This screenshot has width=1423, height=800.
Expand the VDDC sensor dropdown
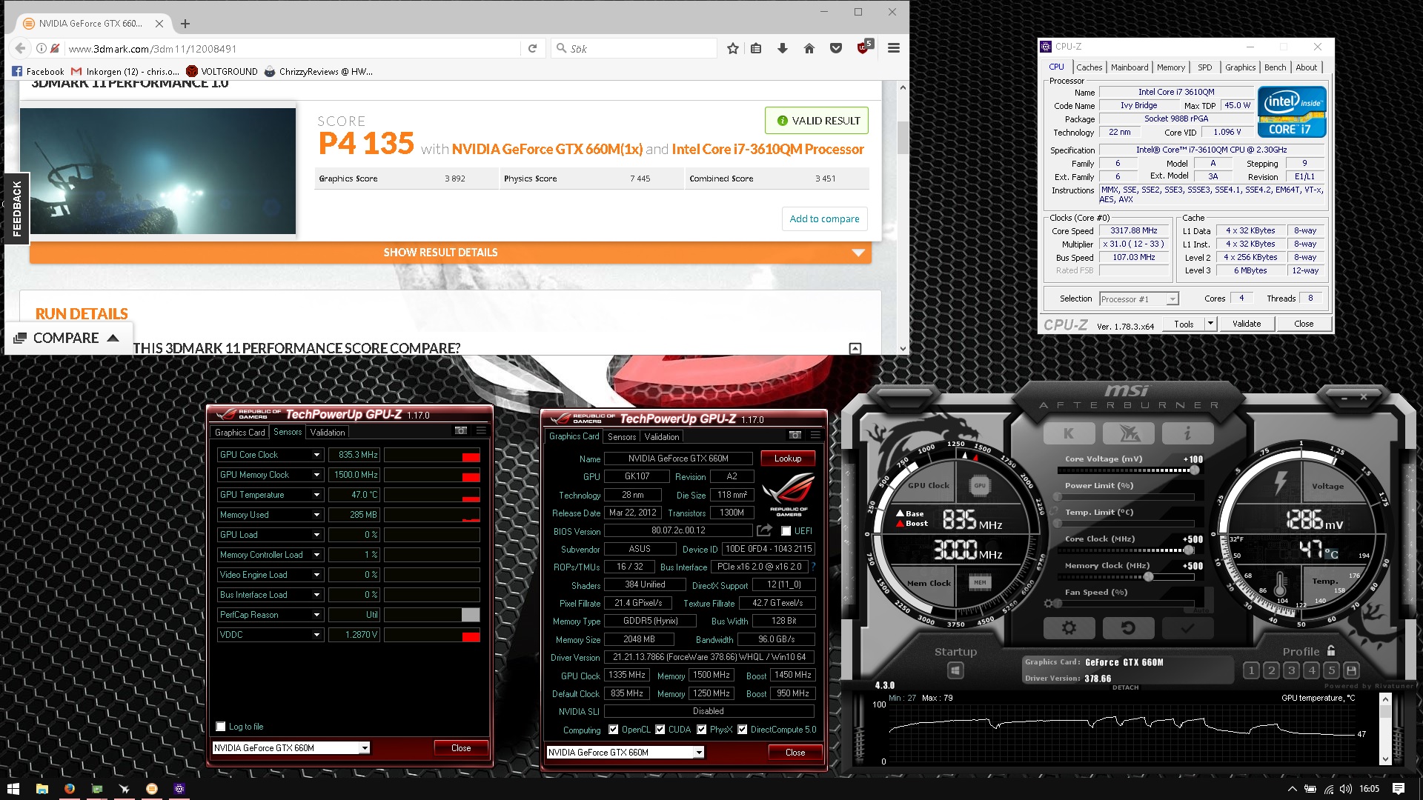[316, 635]
